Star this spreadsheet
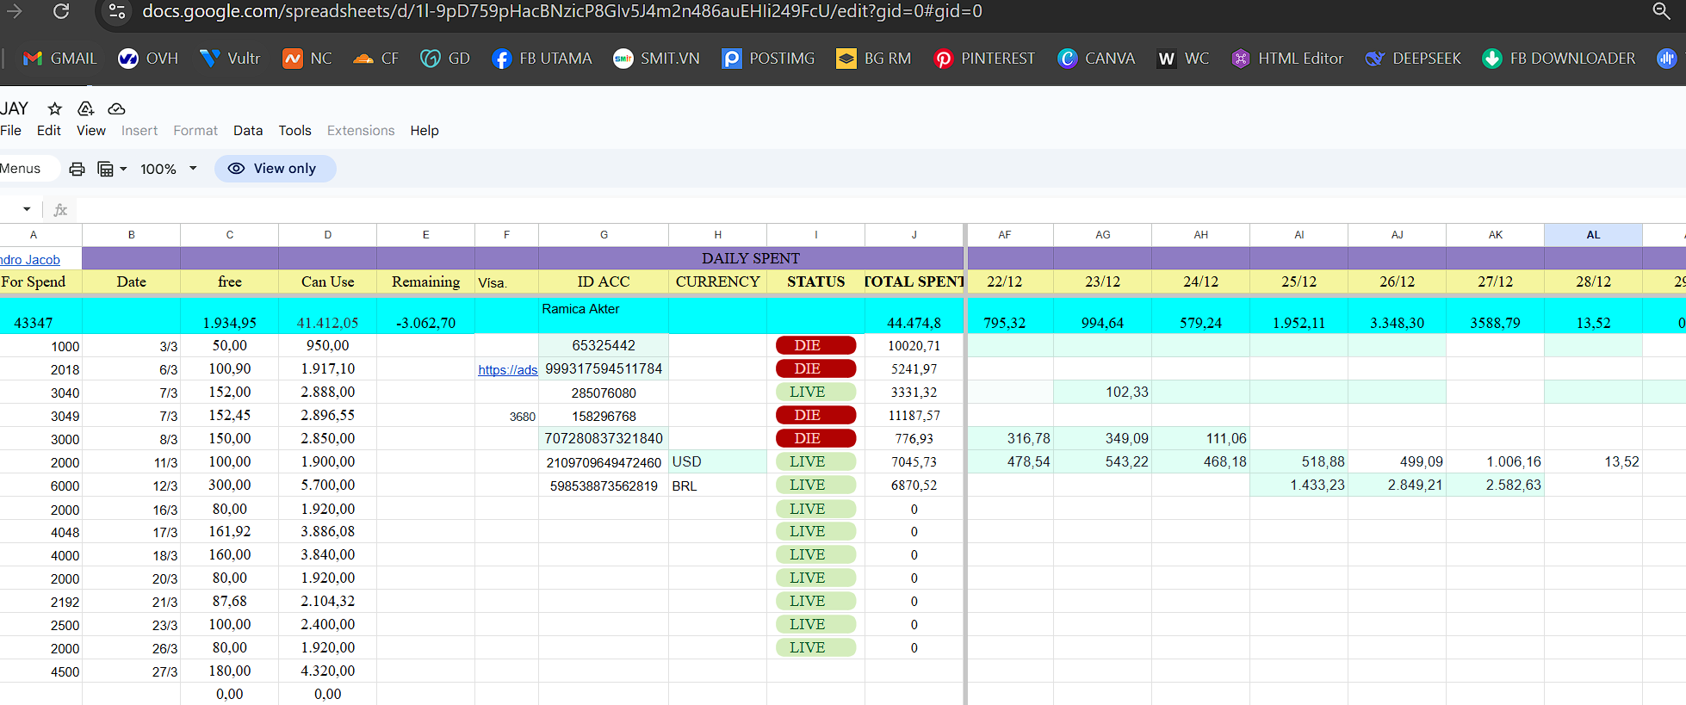 (55, 108)
